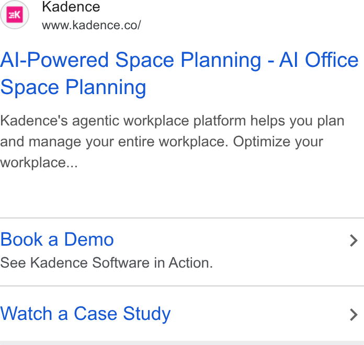364x345 pixels.
Task: Click the circular favicon border around the logo
Action: tap(15, 15)
